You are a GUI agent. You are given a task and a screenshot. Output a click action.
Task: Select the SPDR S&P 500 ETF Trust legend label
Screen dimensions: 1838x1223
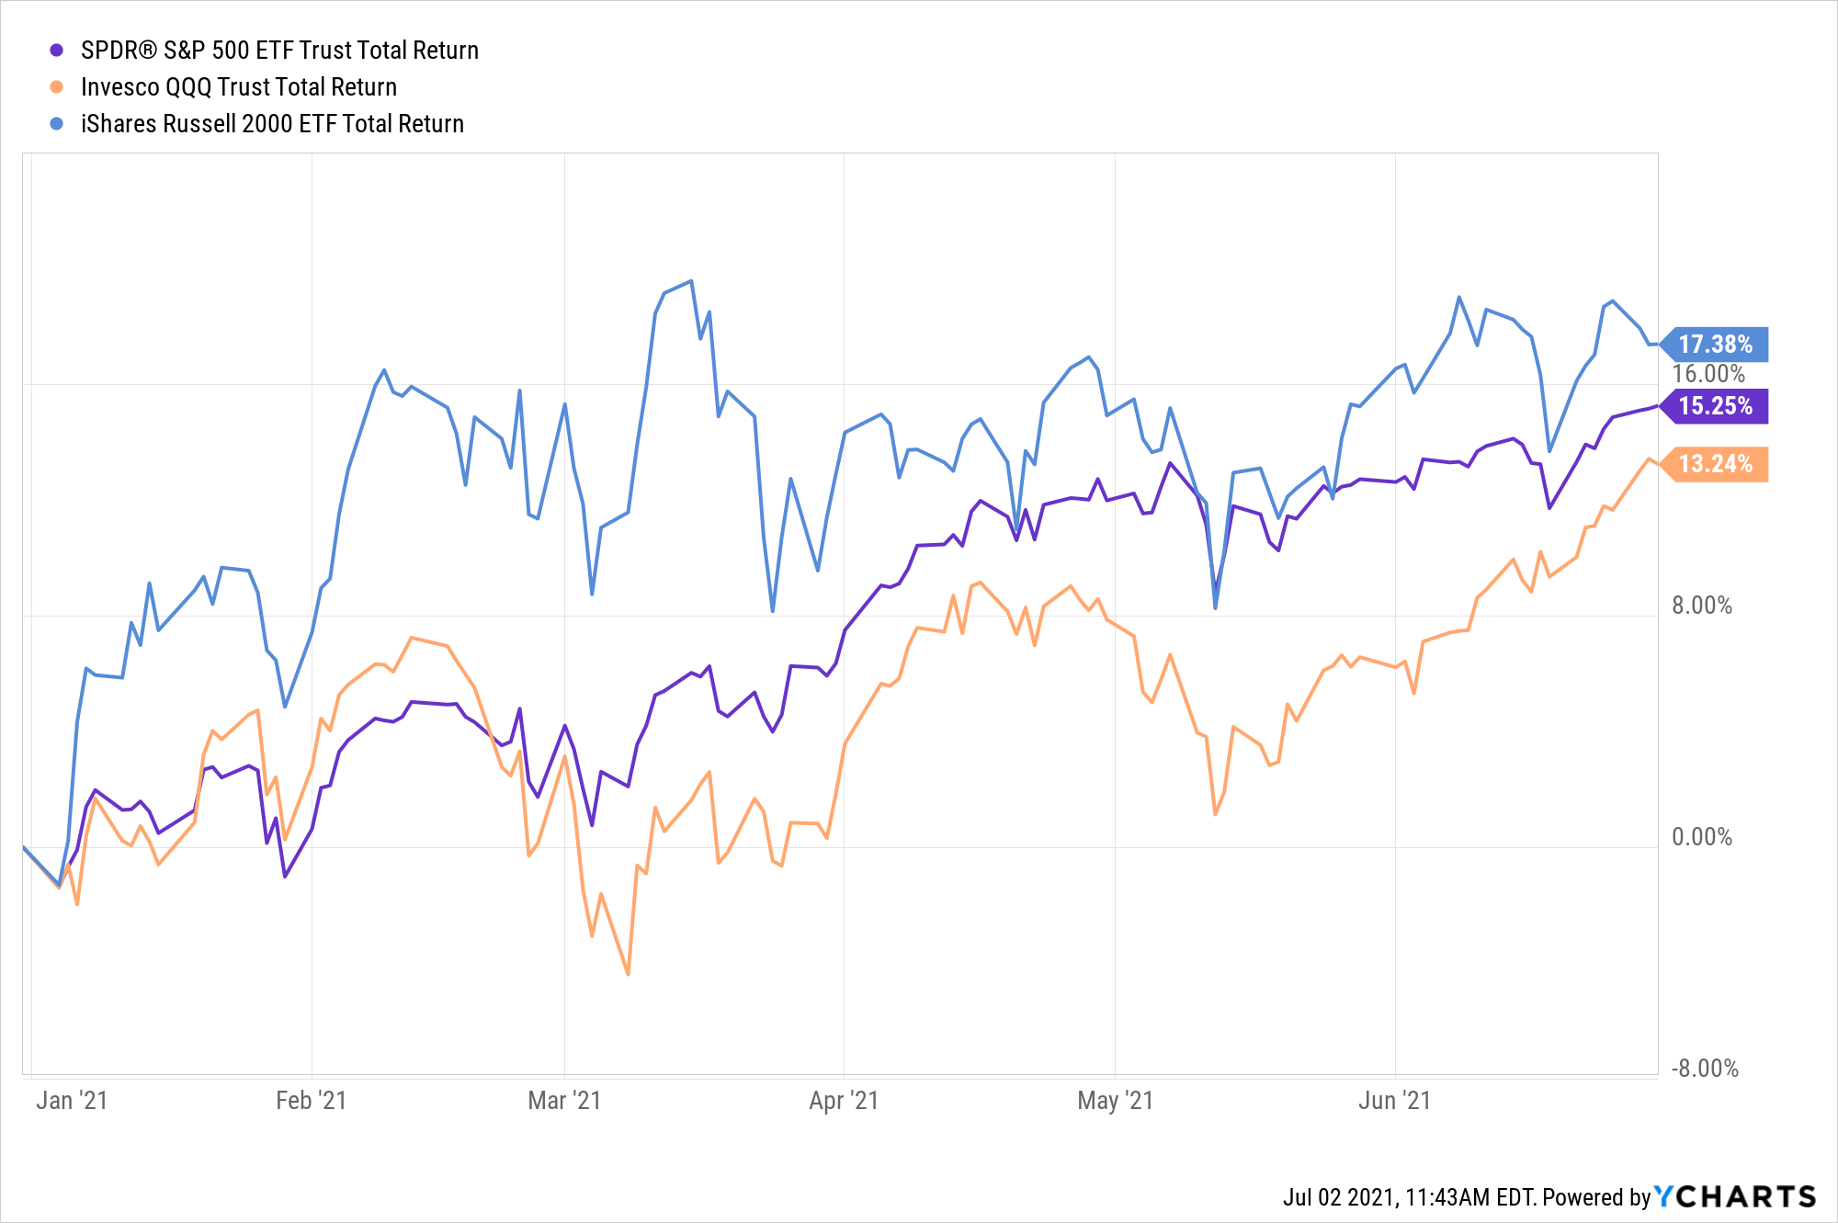click(279, 51)
